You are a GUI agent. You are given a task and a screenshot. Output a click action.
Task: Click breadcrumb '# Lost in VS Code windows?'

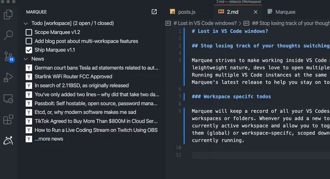click(205, 23)
